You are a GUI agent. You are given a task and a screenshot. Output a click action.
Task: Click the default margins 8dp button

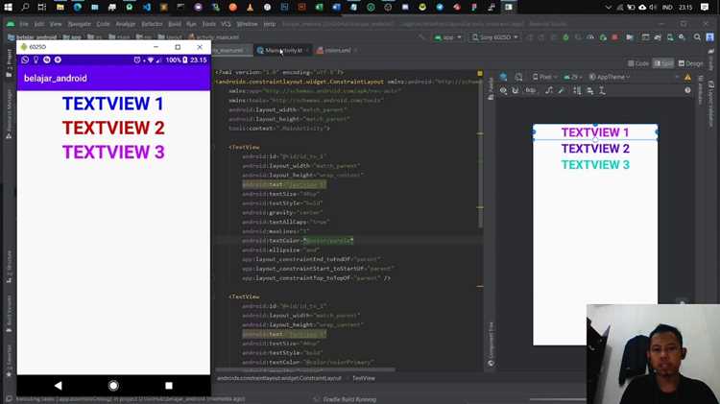point(530,90)
